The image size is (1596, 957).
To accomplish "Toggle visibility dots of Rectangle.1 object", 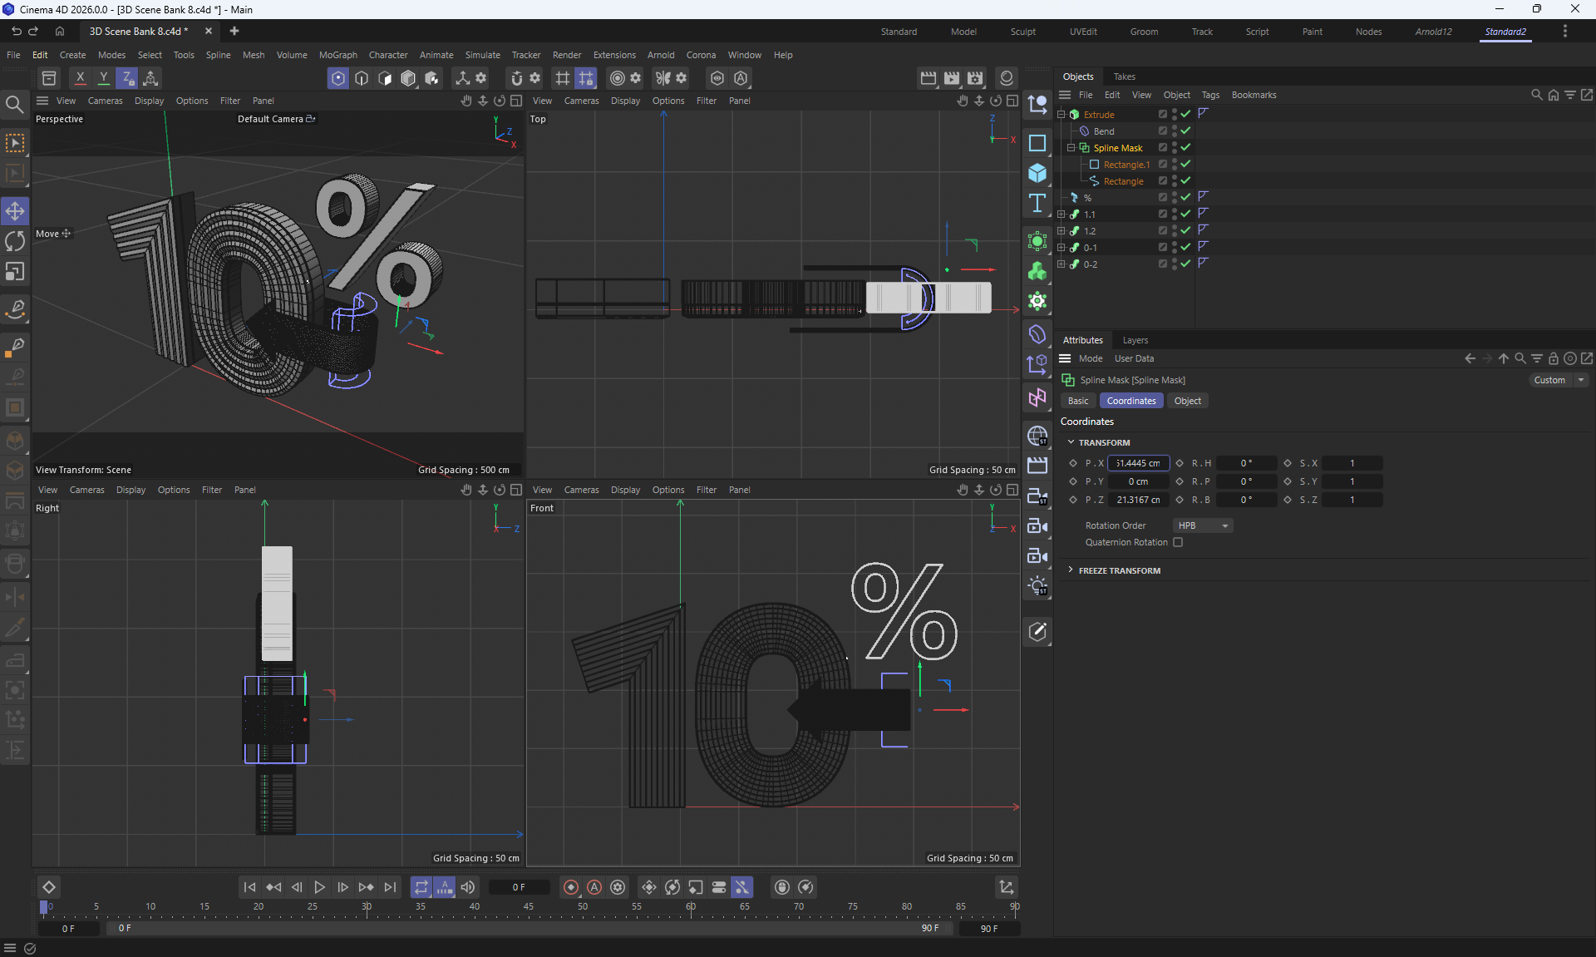I will pyautogui.click(x=1175, y=164).
